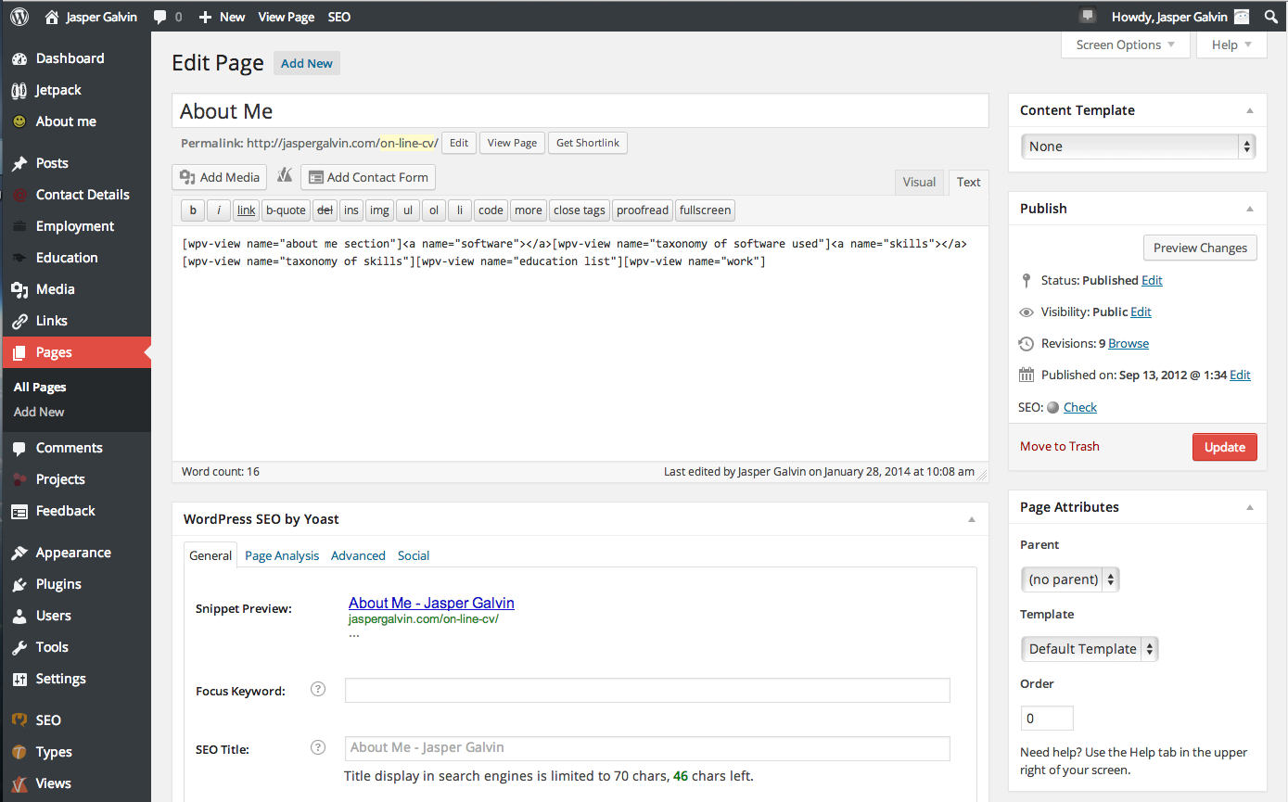The height and width of the screenshot is (802, 1288).
Task: Click the Focus Keyword help icon
Action: tap(318, 689)
